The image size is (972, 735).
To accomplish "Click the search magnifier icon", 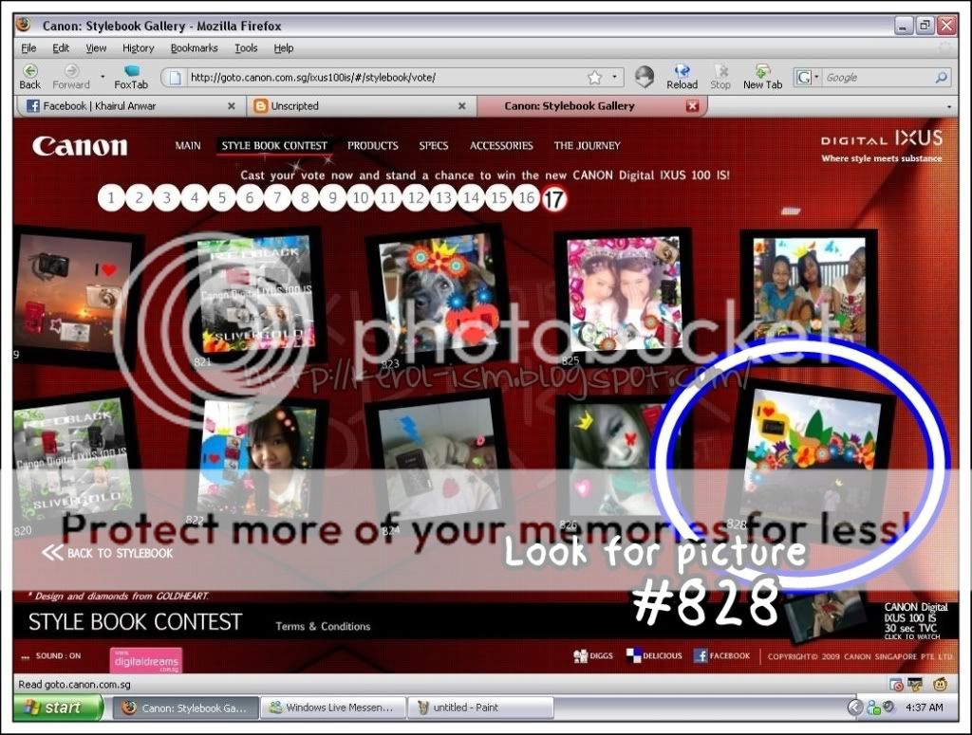I will [x=941, y=78].
